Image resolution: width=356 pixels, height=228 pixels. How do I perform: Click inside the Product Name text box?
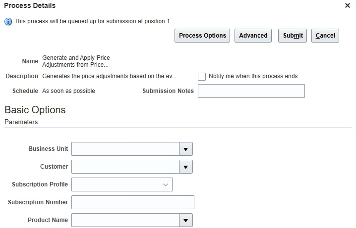tap(125, 220)
